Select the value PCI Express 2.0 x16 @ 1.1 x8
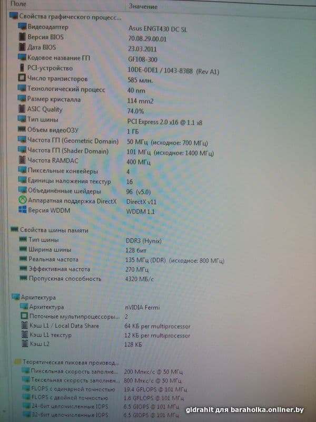 165,122
